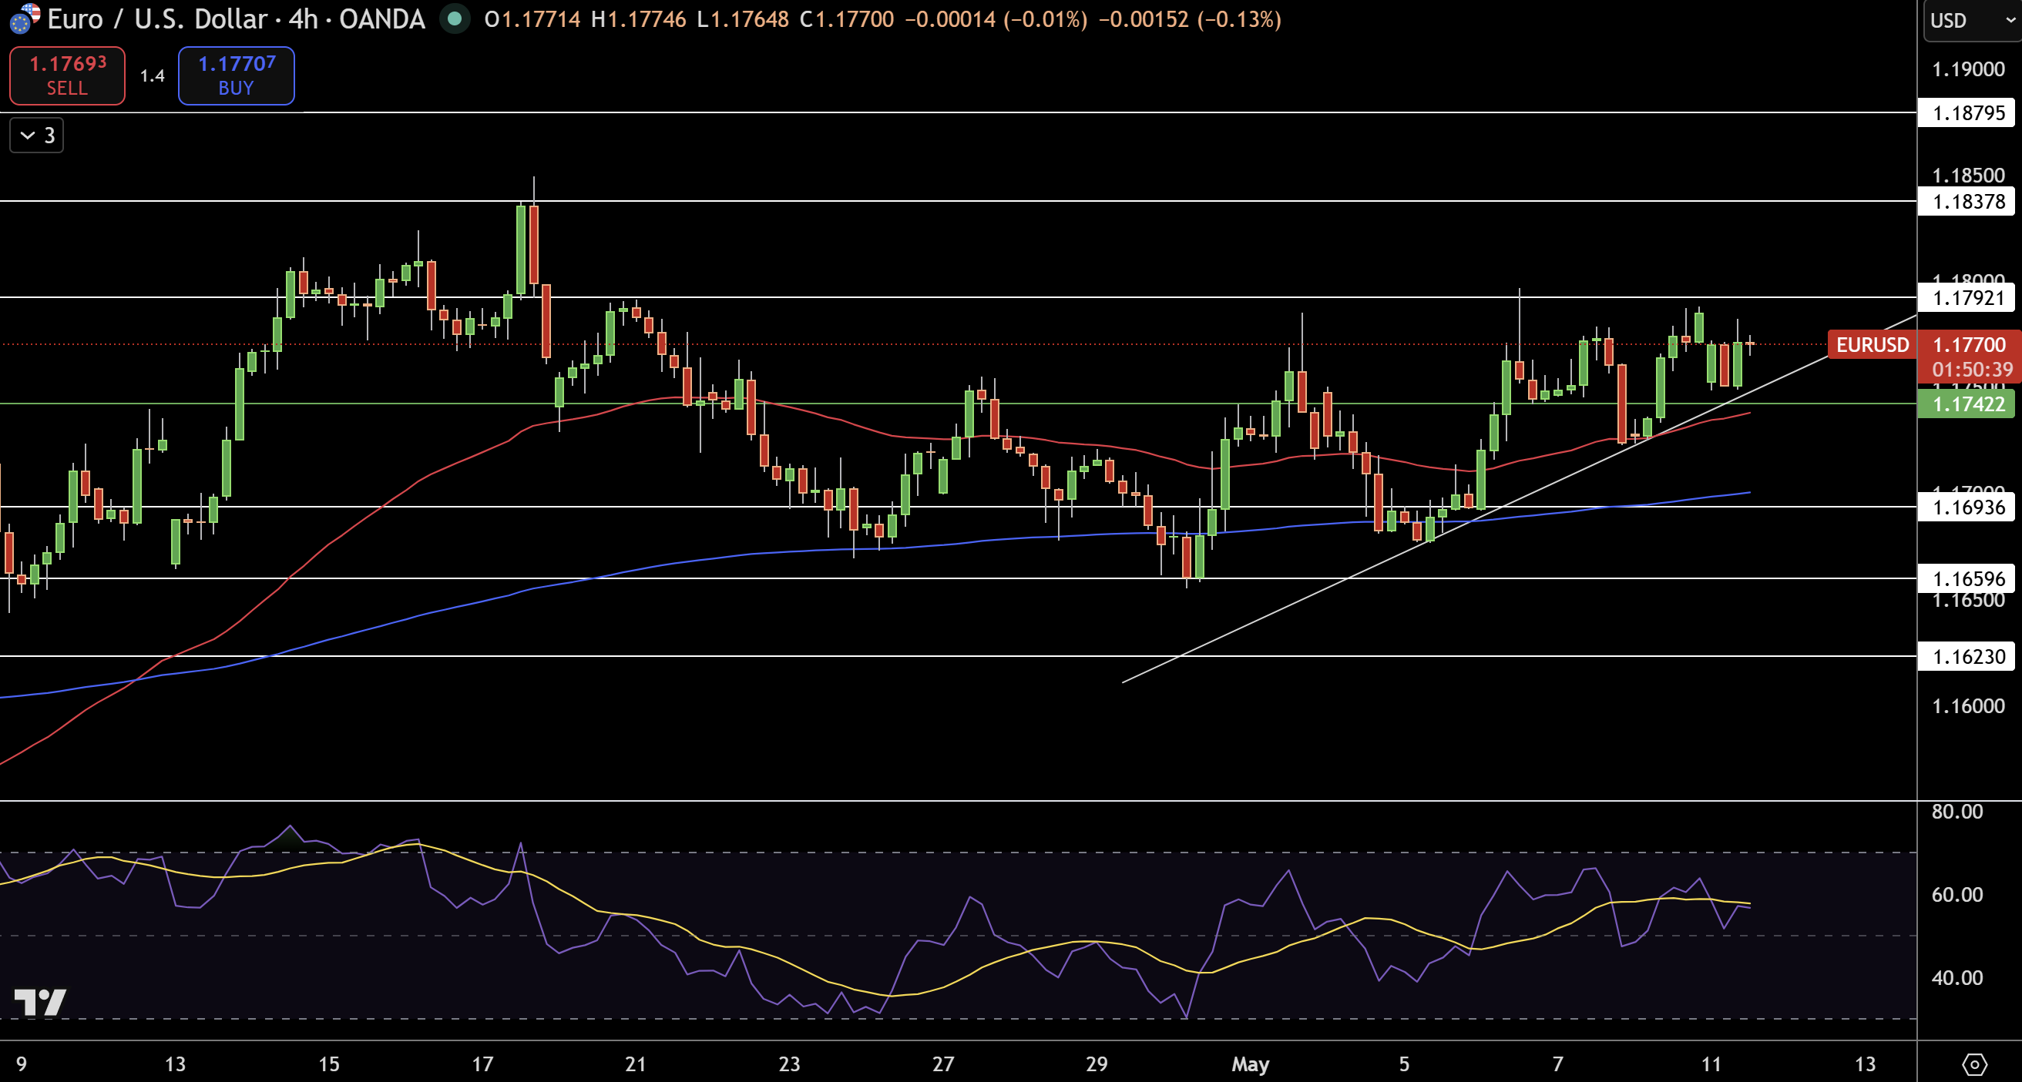Screen dimensions: 2022x1082
Task: Select the green 1.17422 price label
Action: [1968, 404]
